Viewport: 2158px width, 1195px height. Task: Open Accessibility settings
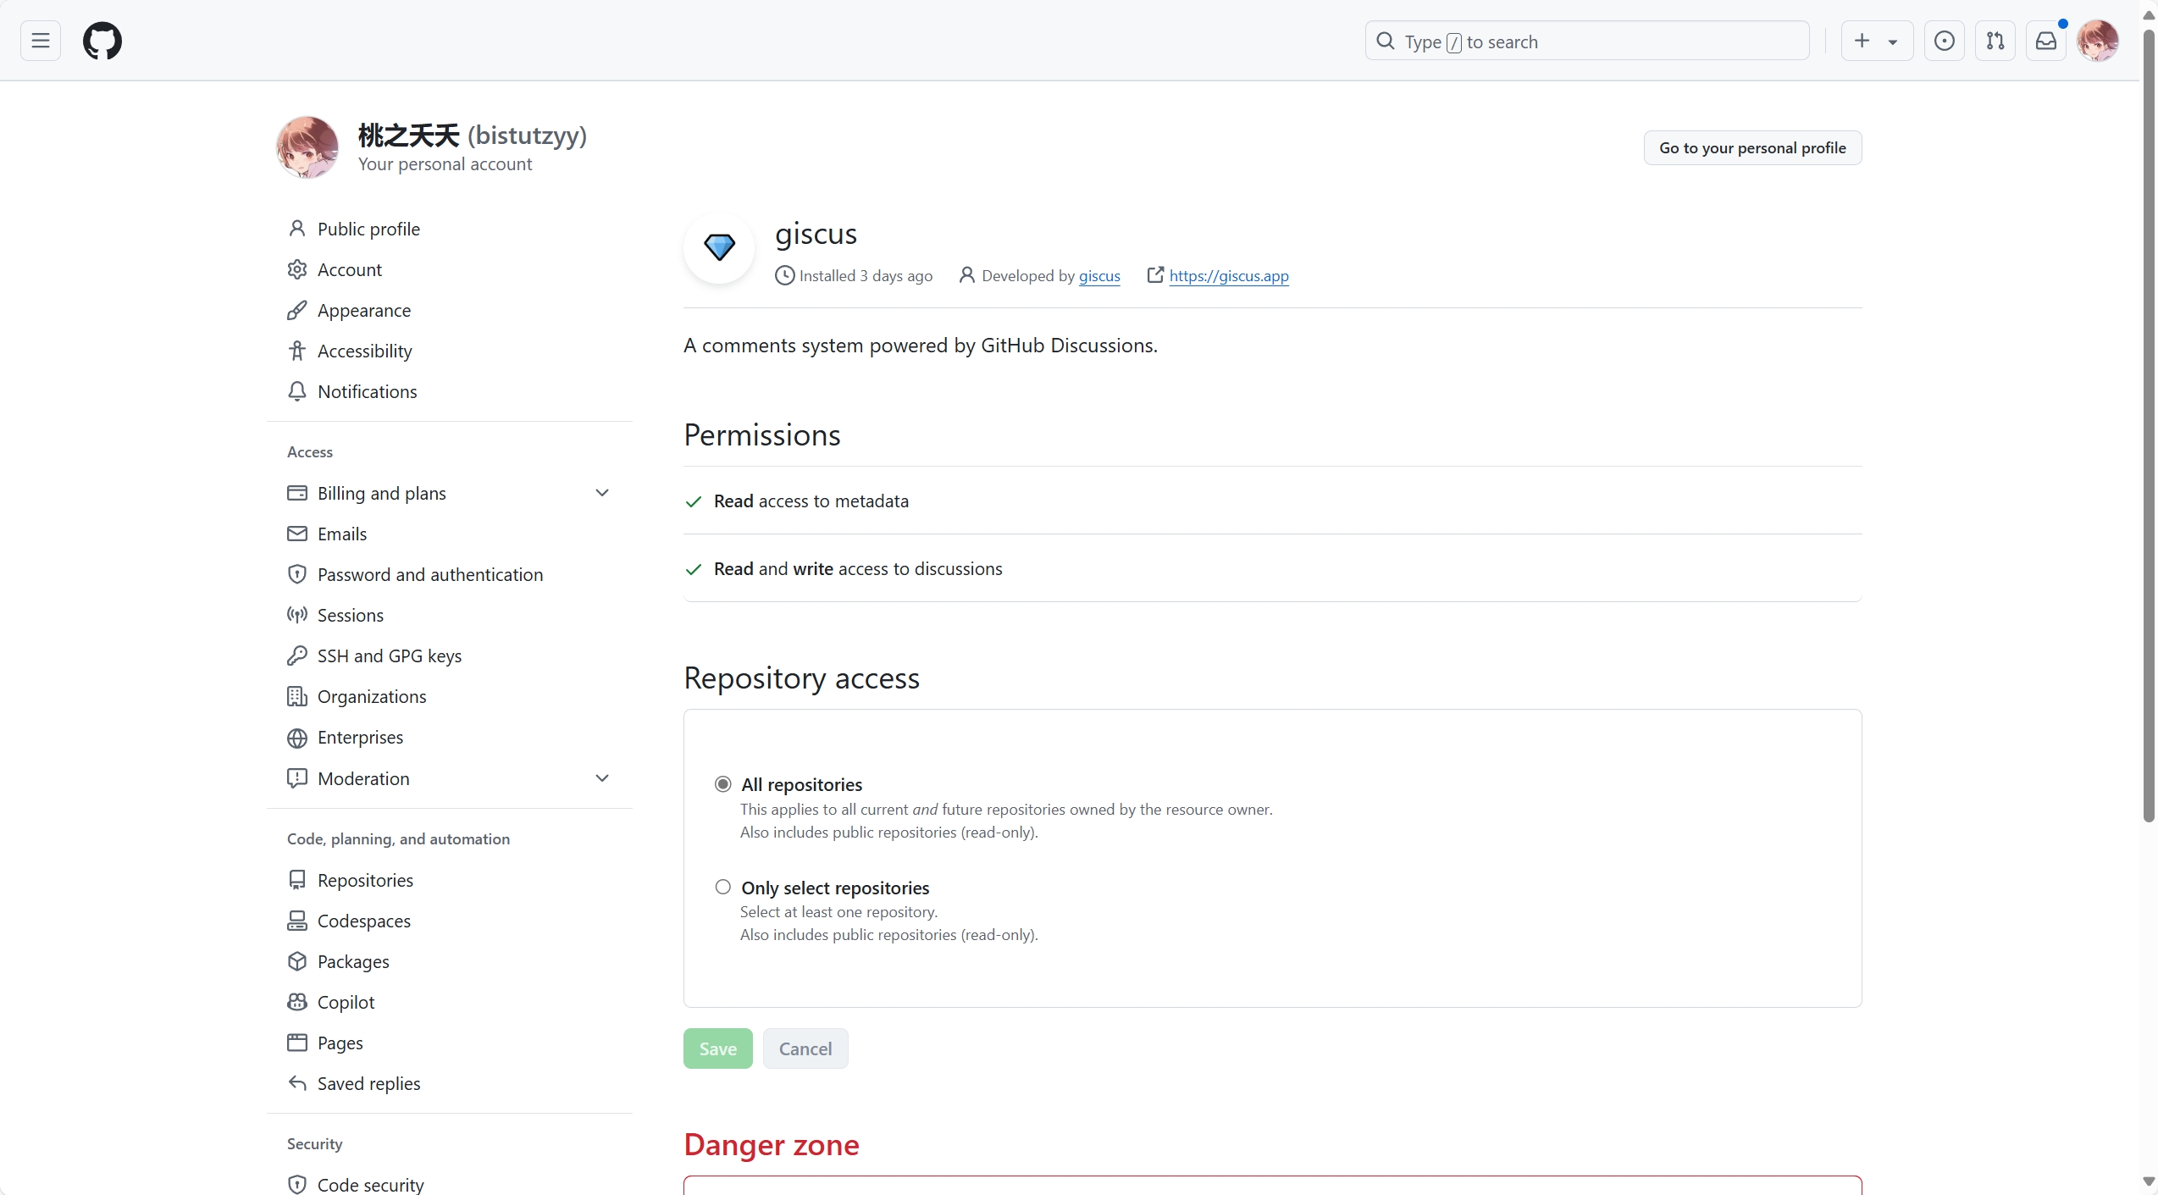pyautogui.click(x=449, y=351)
